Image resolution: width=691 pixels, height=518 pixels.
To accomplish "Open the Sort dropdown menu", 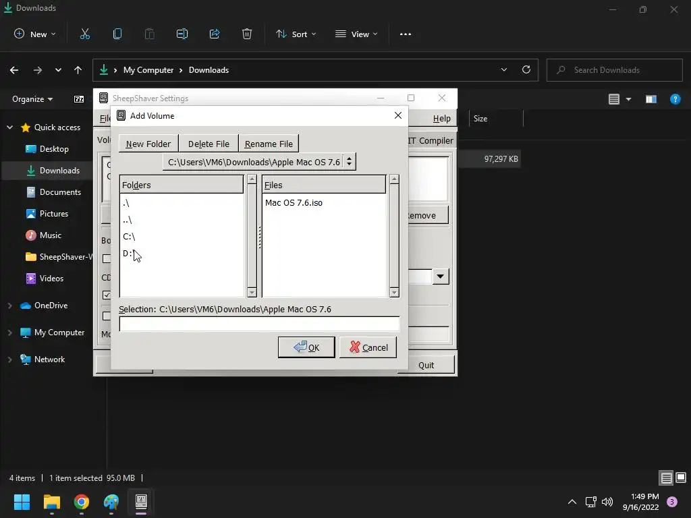I will point(296,34).
